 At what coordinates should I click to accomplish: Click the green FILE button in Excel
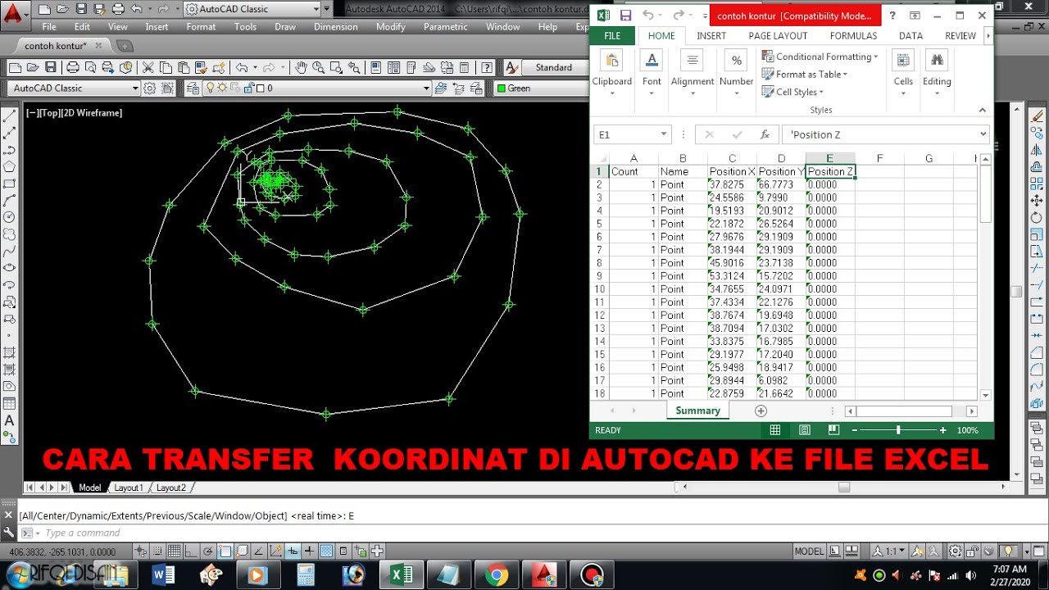pos(612,36)
